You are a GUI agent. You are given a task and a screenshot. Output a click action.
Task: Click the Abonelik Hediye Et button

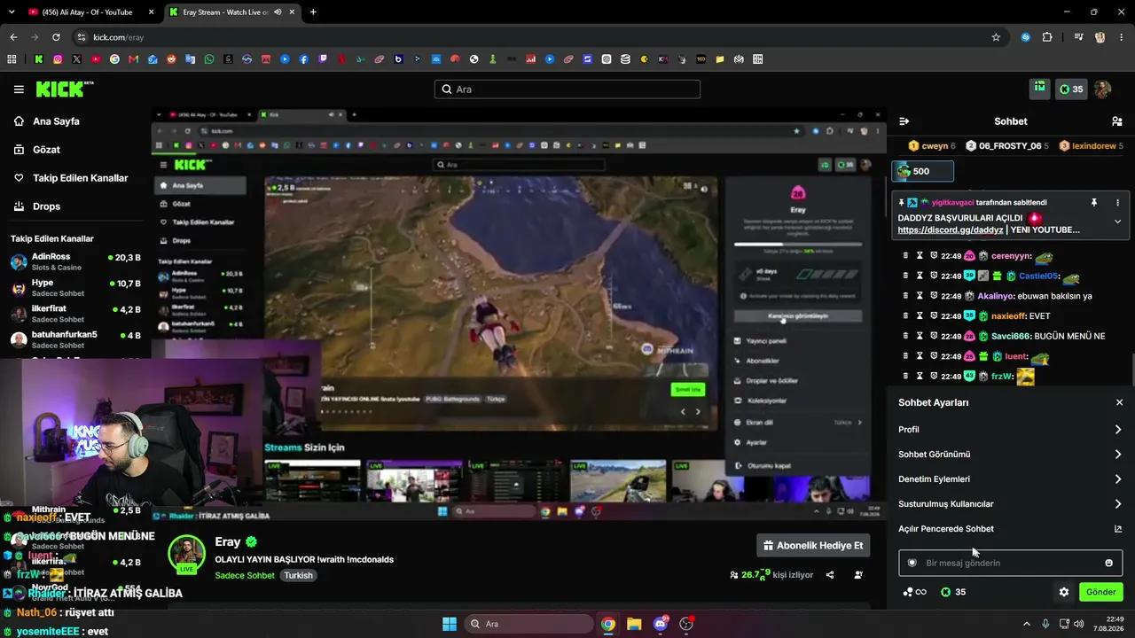(x=813, y=546)
